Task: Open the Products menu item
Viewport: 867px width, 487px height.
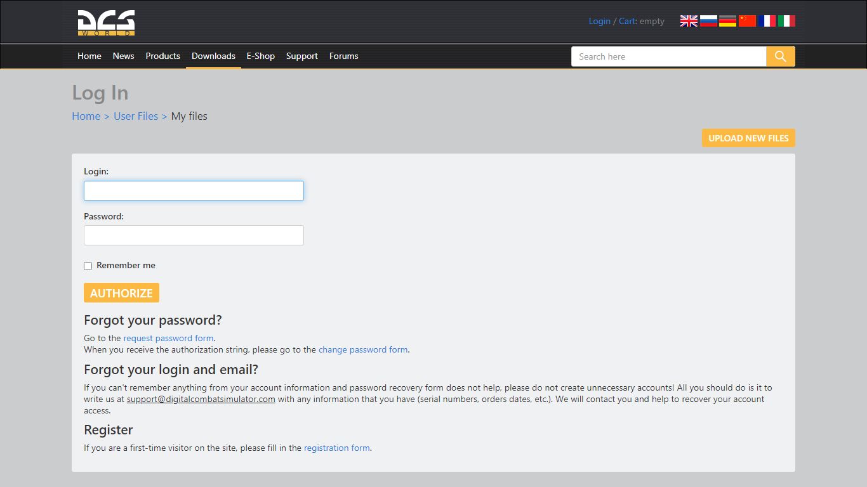Action: [162, 56]
